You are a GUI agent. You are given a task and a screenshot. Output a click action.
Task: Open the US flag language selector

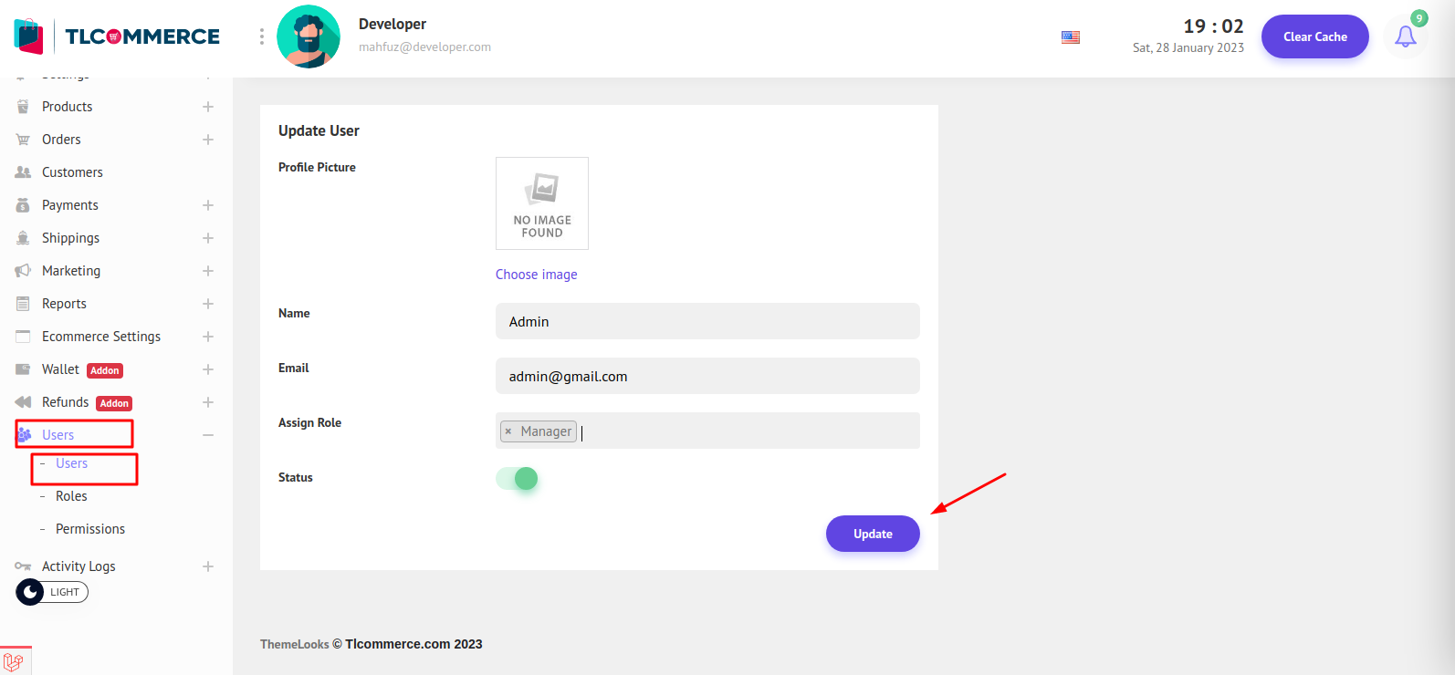[x=1071, y=37]
